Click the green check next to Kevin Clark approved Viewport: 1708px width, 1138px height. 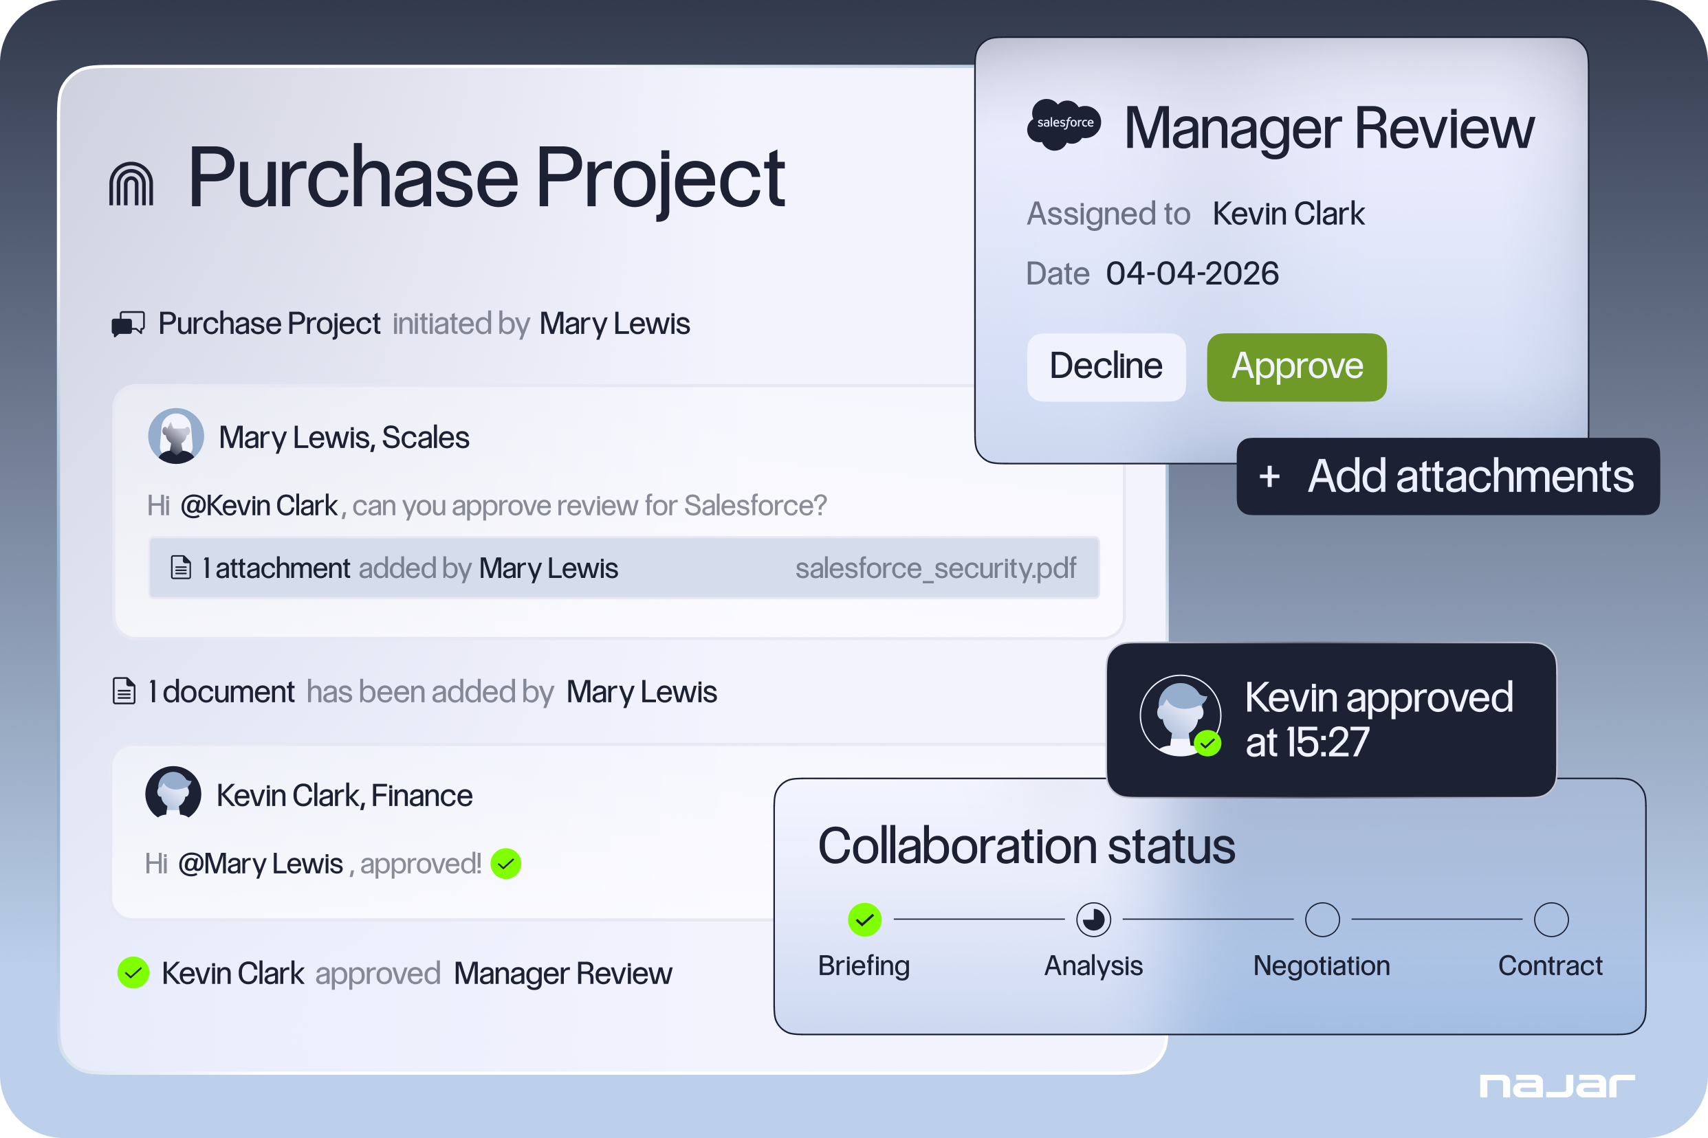tap(133, 973)
